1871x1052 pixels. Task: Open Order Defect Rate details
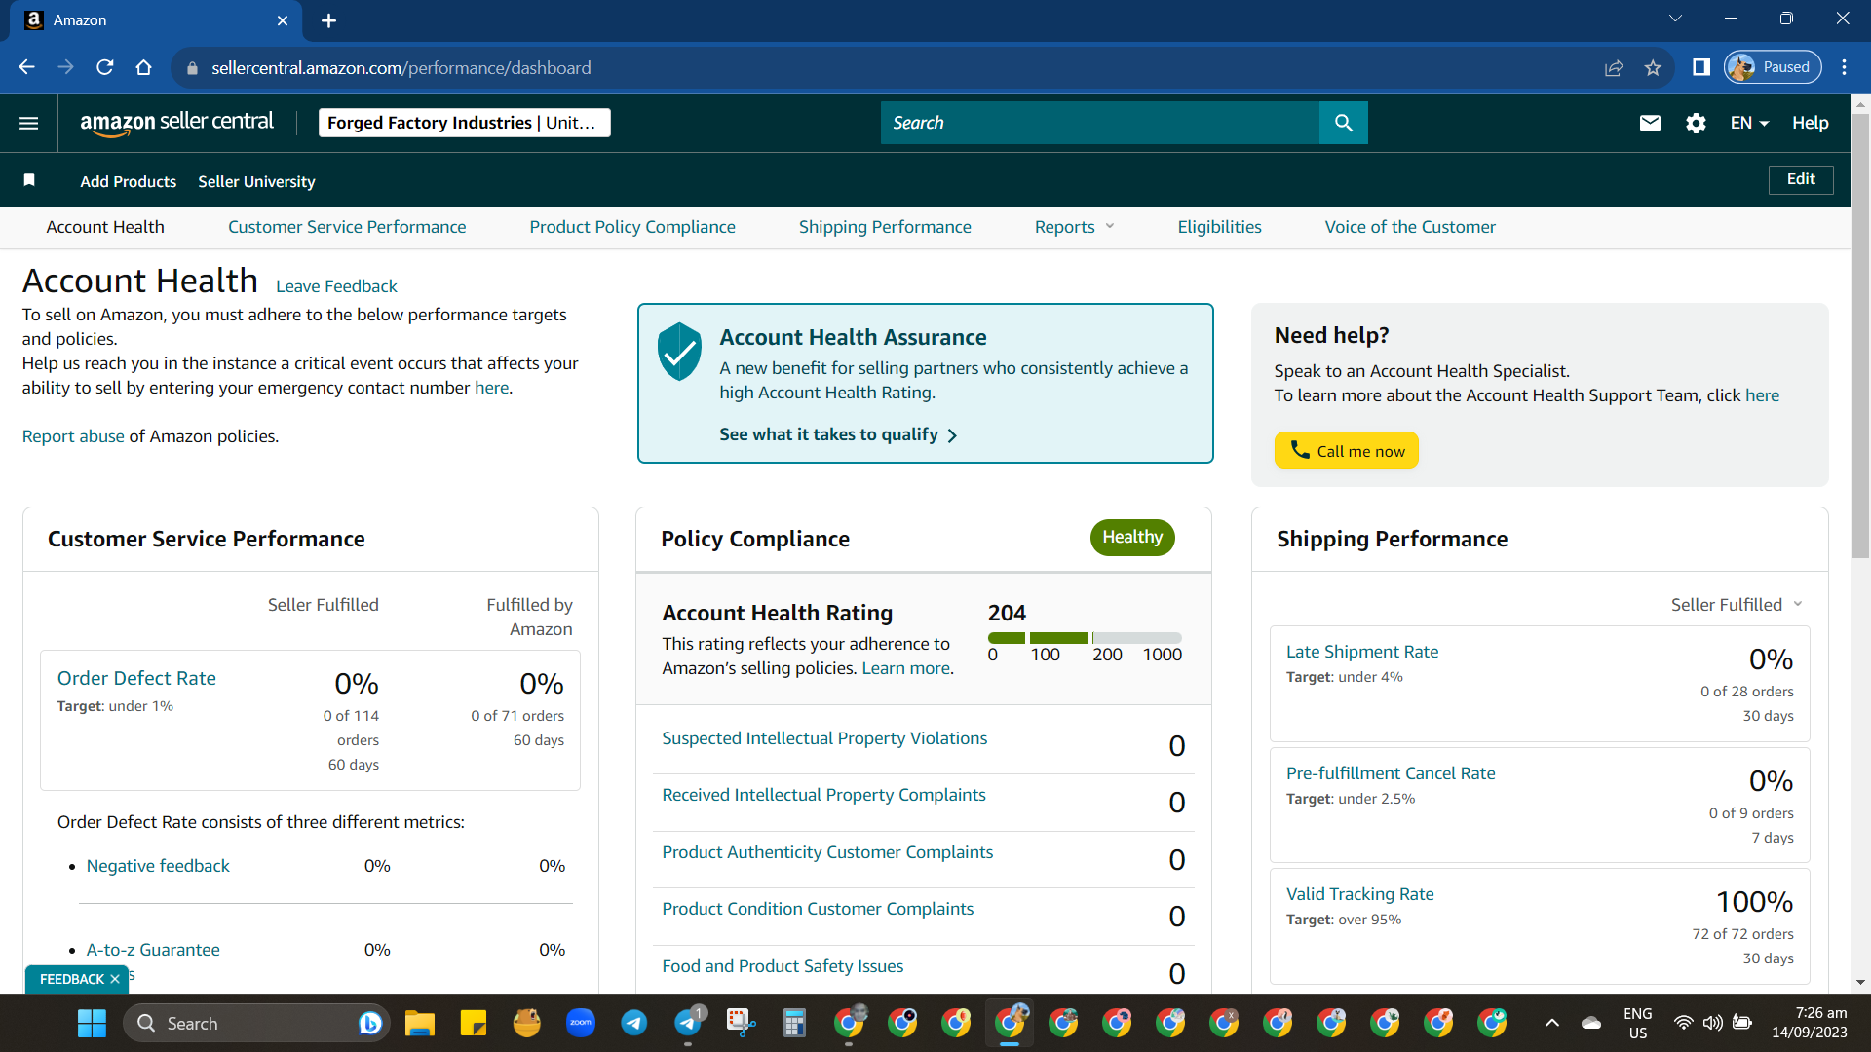pos(136,678)
